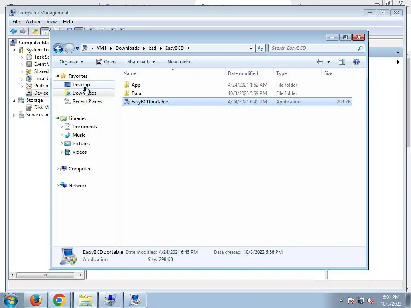411x308 pixels.
Task: Click the magnifier icon in search box
Action: pyautogui.click(x=360, y=48)
